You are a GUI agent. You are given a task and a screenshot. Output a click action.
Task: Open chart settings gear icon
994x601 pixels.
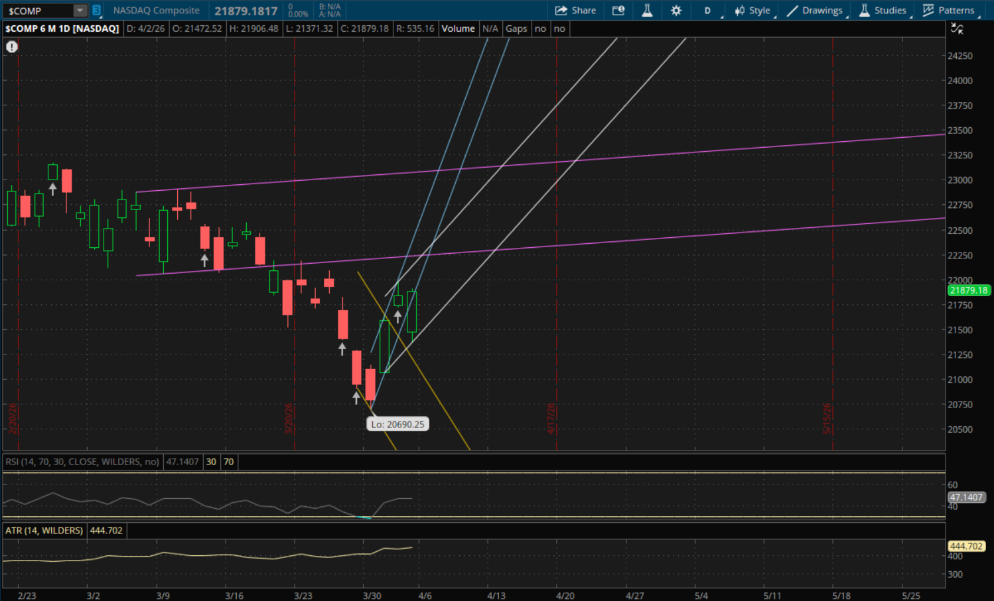pos(676,11)
